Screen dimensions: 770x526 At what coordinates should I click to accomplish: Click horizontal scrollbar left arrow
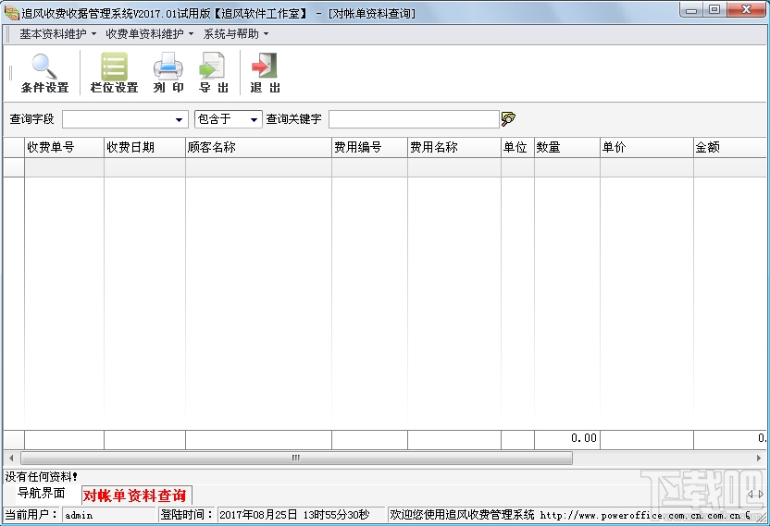(x=11, y=458)
